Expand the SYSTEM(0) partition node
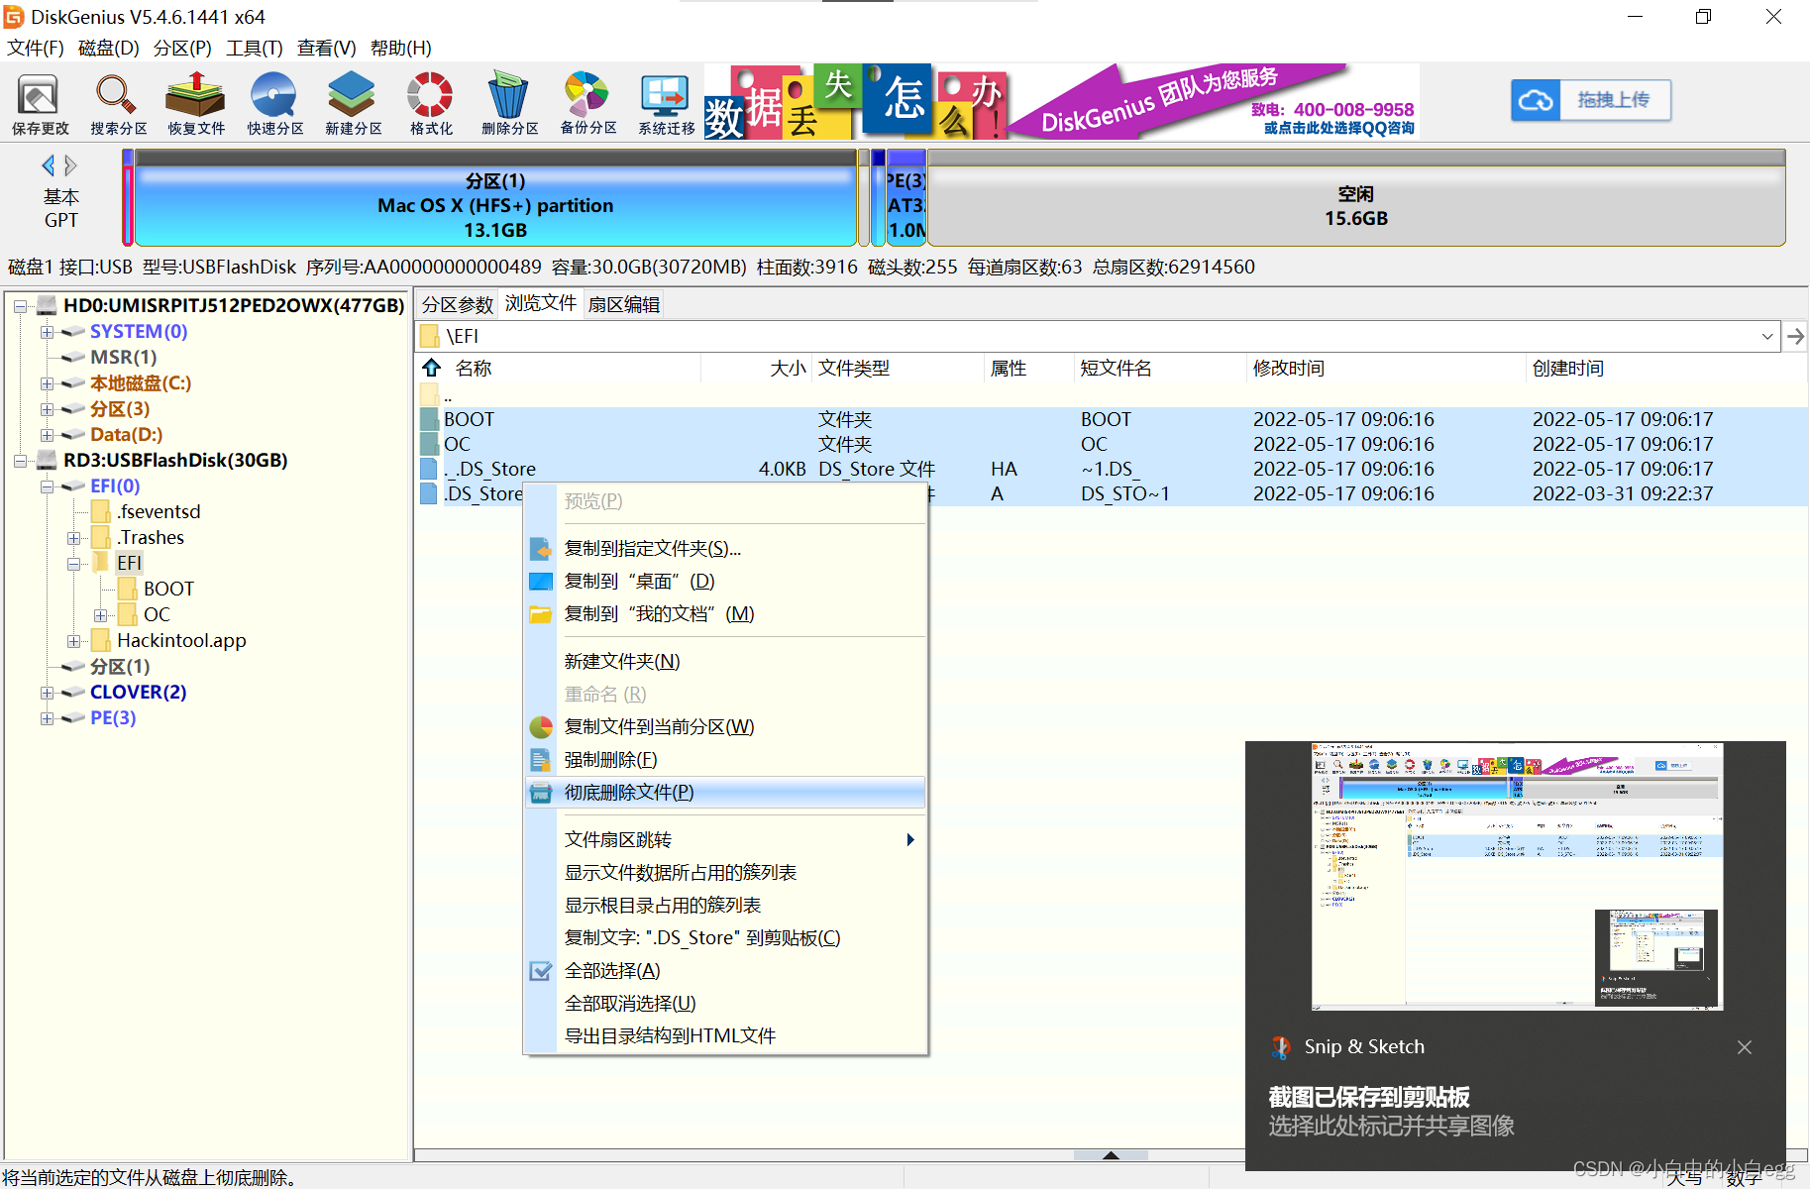Viewport: 1810px width, 1189px height. [x=47, y=332]
